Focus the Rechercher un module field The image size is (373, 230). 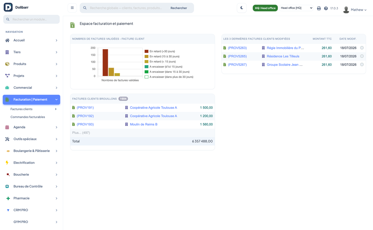pos(31,19)
